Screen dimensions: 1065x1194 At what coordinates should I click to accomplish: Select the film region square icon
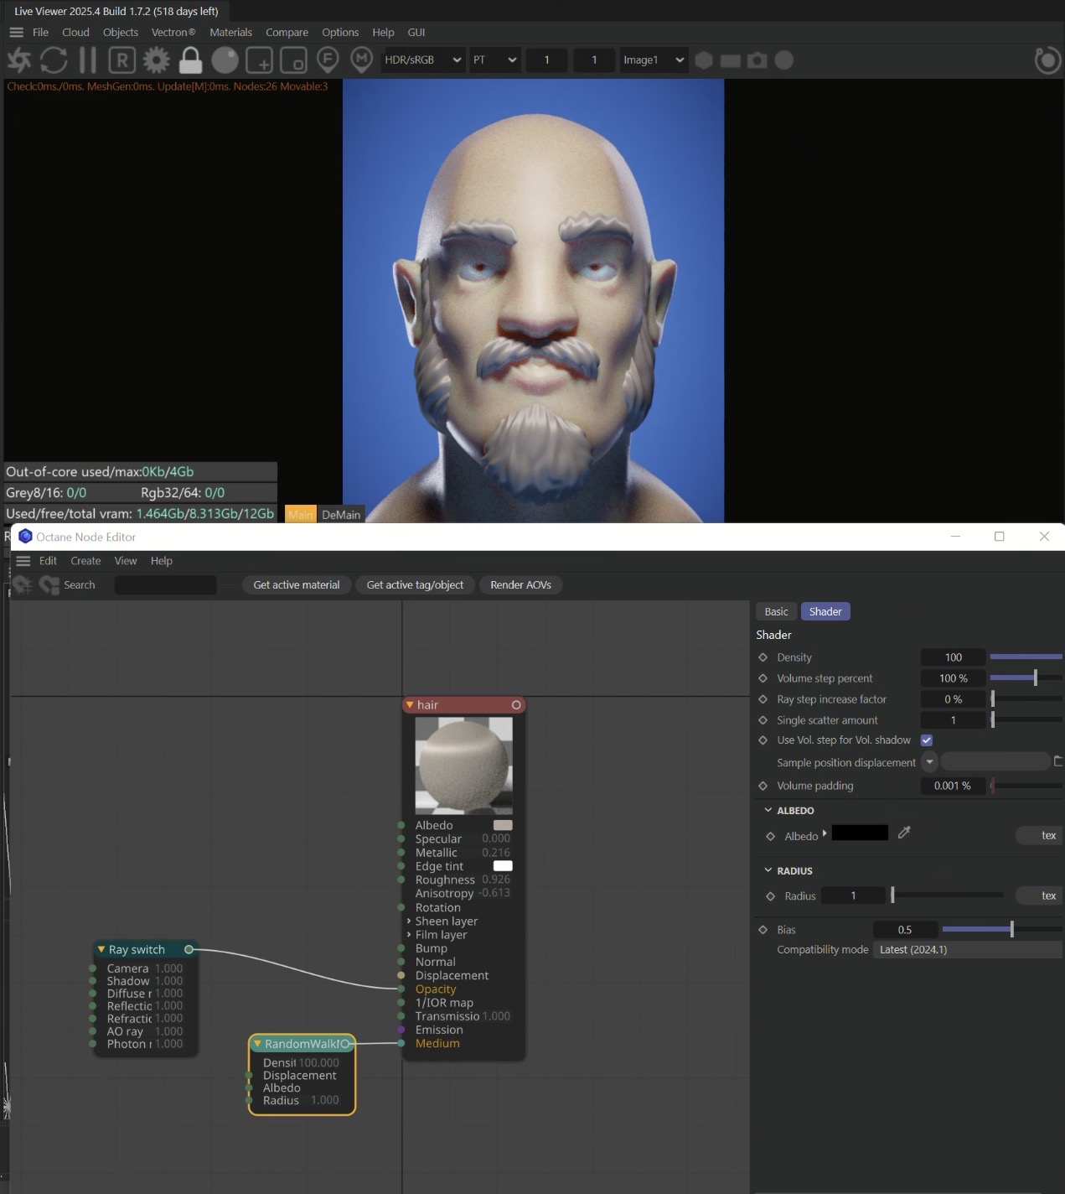click(x=293, y=60)
